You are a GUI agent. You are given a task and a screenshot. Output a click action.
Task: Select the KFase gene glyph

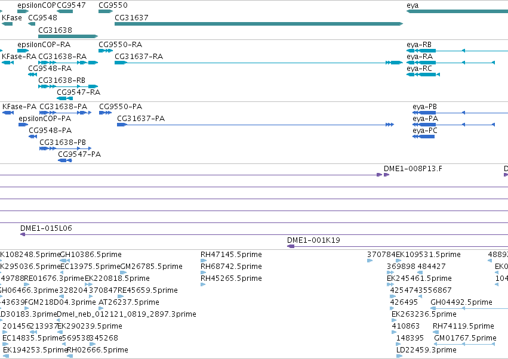point(7,24)
